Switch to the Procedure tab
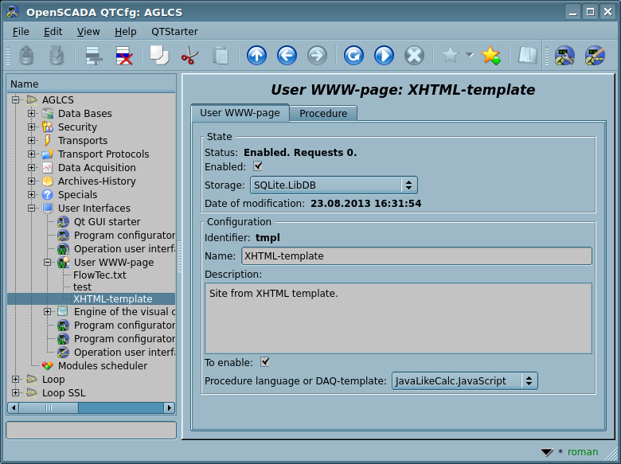Viewport: 621px width, 464px height. pos(322,114)
